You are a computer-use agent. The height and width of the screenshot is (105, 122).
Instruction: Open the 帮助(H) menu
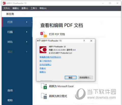(43, 8)
